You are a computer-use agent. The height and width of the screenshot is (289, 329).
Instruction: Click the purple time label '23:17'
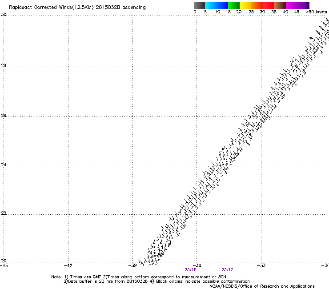coord(227,270)
